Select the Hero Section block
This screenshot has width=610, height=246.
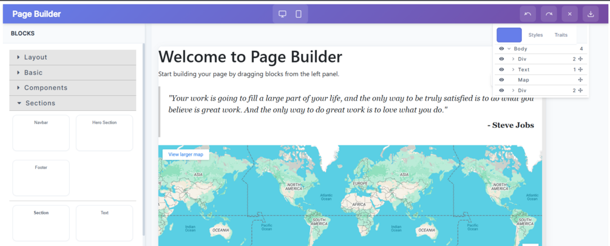pyautogui.click(x=104, y=133)
